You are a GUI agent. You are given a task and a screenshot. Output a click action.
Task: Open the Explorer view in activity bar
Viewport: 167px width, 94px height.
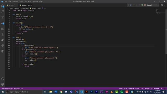[x=3, y=6]
